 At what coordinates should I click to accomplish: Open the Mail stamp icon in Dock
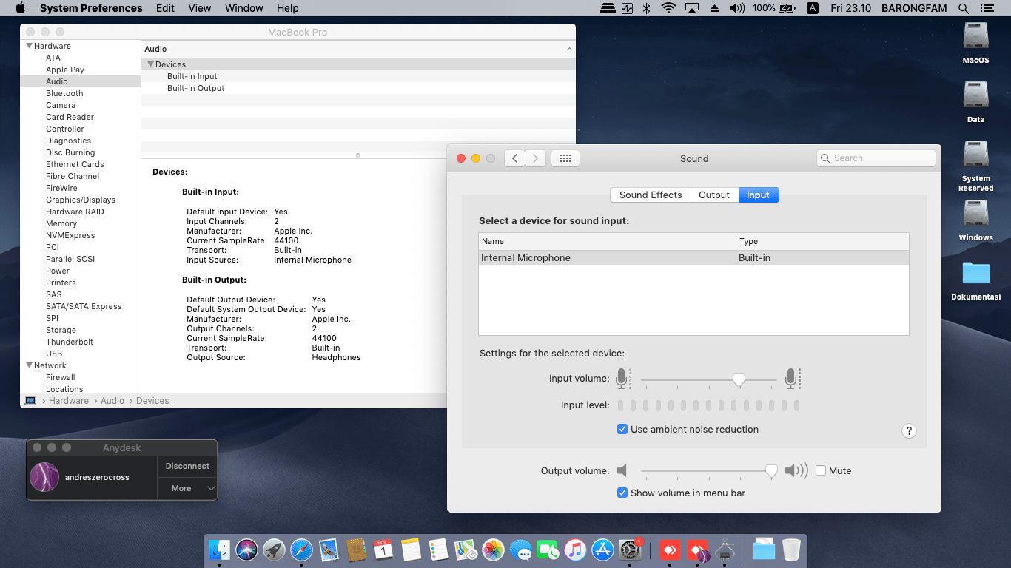(x=329, y=550)
